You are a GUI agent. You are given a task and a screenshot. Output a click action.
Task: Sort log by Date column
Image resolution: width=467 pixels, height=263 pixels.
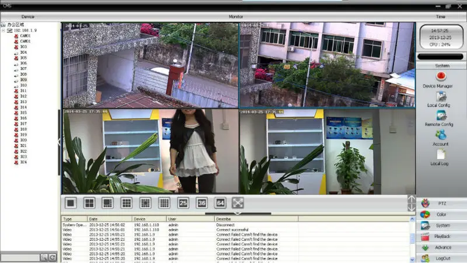(x=109, y=219)
